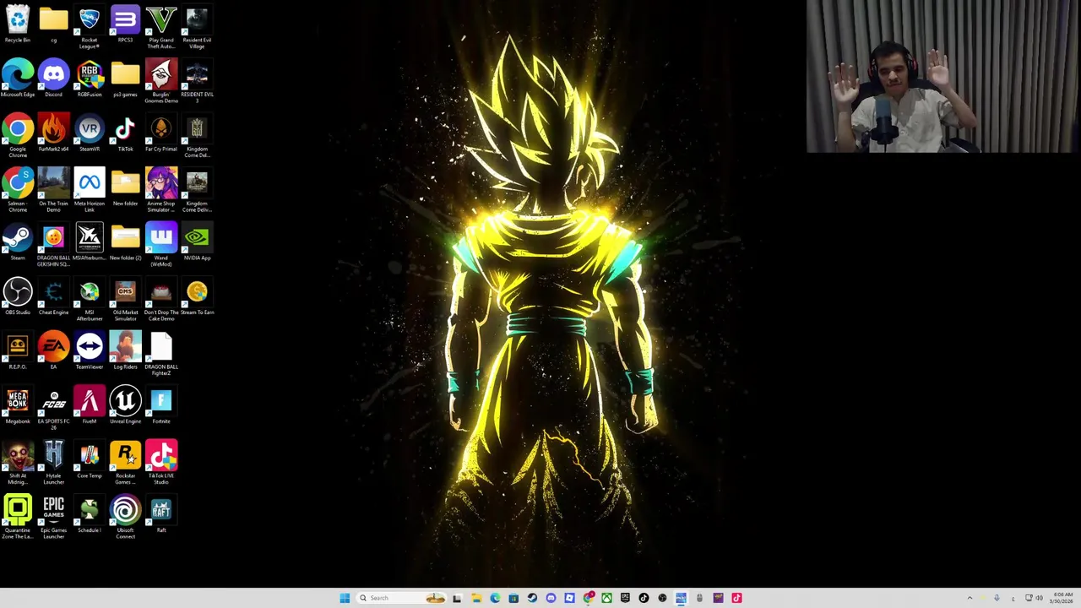Viewport: 1081px width, 608px height.
Task: Open RGBFusion desktop shortcut
Action: coord(90,79)
